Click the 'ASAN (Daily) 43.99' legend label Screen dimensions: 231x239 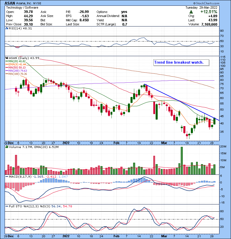coord(24,58)
